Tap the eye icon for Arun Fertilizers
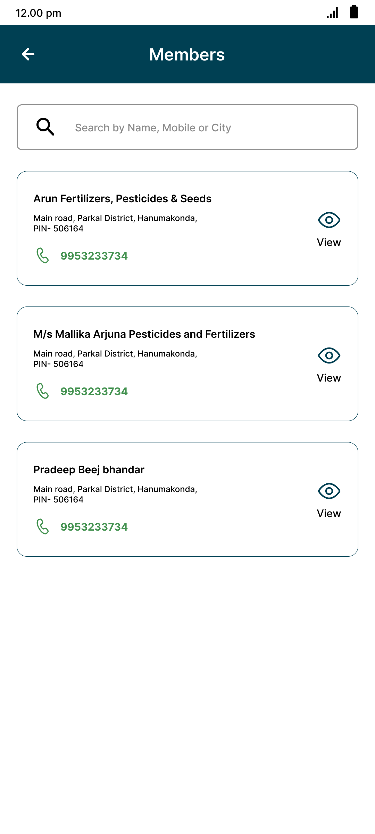This screenshot has height=834, width=375. point(329,220)
